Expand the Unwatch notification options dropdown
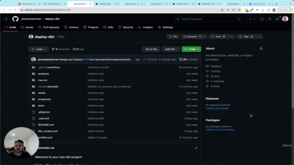This screenshot has width=294, height=165. (x=204, y=37)
